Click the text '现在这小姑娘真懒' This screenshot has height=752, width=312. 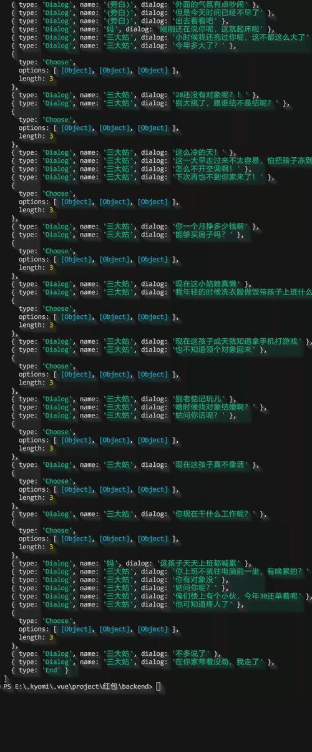(207, 284)
